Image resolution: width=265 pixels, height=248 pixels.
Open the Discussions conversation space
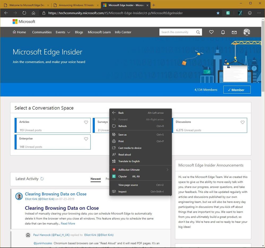coord(210,125)
